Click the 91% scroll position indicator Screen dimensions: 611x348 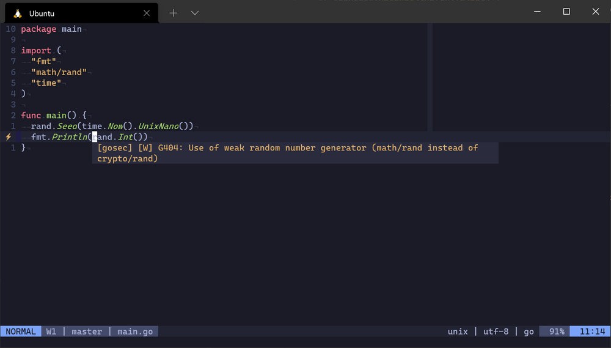point(556,331)
